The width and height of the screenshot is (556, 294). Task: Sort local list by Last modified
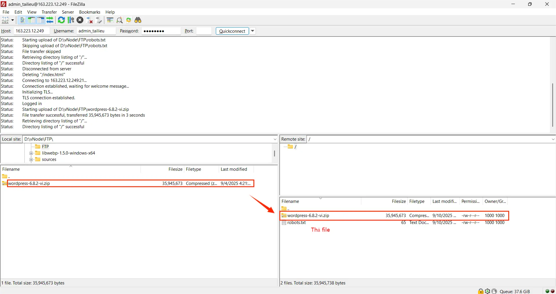(236, 169)
